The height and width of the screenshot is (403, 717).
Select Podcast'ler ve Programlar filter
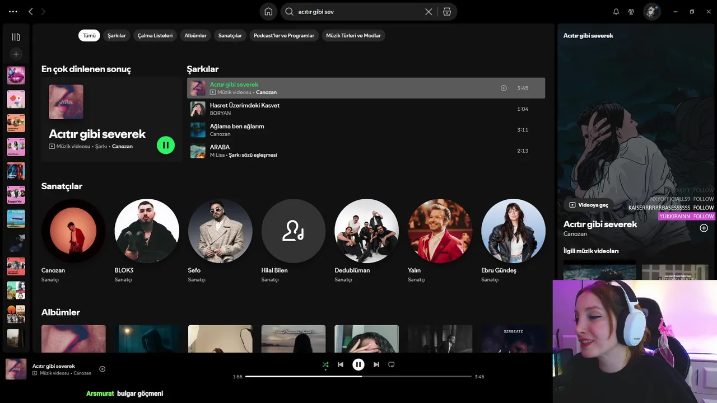click(284, 35)
